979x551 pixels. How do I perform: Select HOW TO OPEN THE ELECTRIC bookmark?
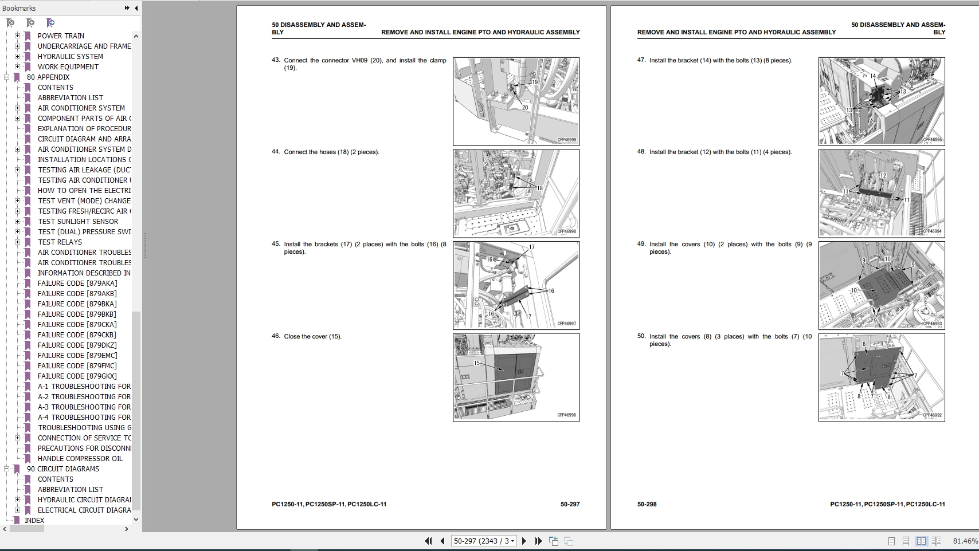84,190
